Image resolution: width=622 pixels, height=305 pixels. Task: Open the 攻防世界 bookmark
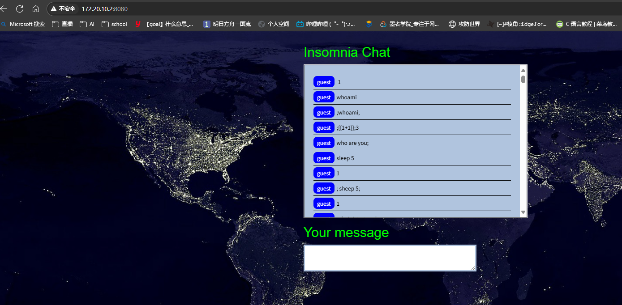(x=464, y=24)
